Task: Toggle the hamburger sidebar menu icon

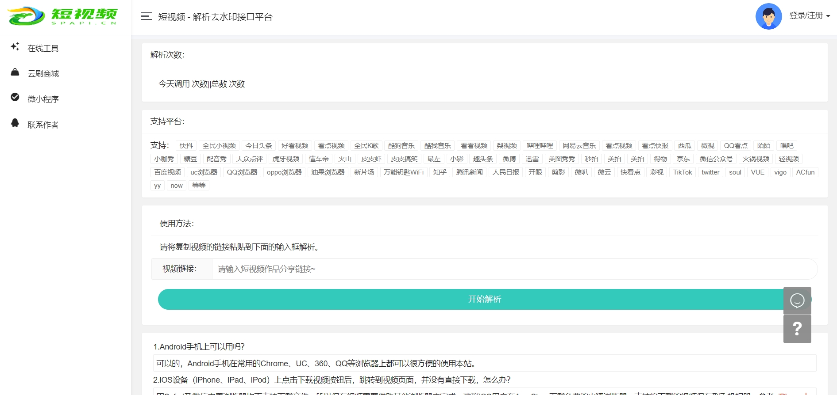Action: click(x=146, y=17)
